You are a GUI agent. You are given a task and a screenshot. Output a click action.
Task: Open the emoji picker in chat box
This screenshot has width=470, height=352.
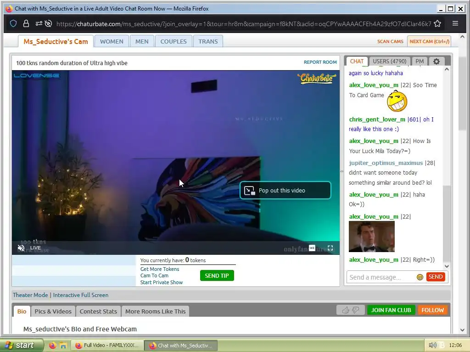pyautogui.click(x=420, y=277)
